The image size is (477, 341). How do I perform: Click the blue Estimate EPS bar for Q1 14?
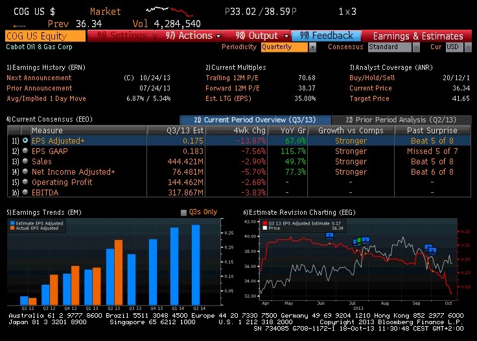tap(174, 267)
